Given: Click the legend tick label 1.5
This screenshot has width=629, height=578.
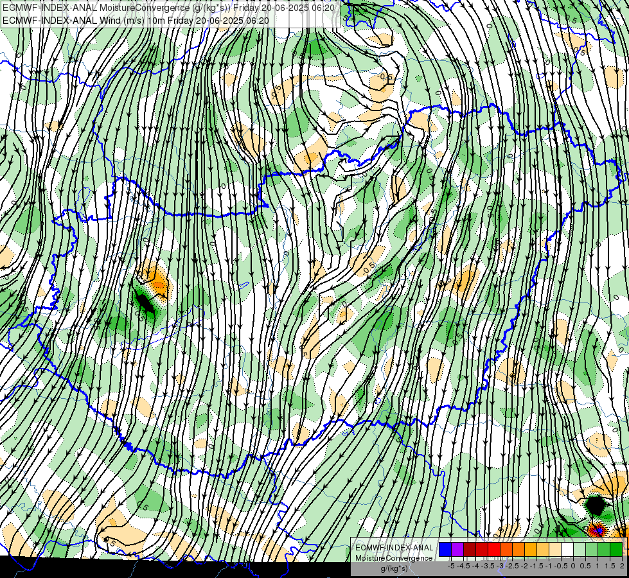Looking at the screenshot, I should click(610, 566).
